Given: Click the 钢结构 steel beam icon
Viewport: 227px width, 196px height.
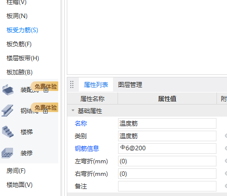Looking at the screenshot, I should (x=8, y=111).
